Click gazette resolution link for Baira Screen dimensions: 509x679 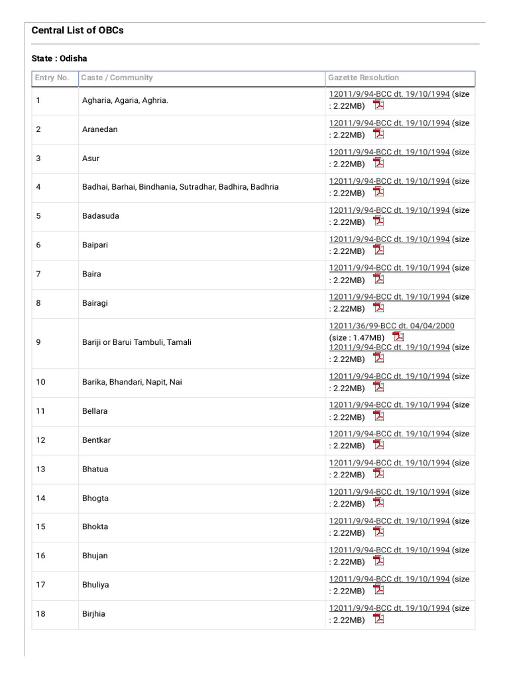coord(389,268)
